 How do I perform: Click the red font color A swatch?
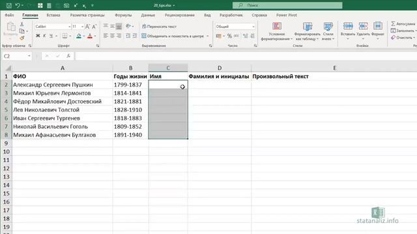(x=90, y=36)
